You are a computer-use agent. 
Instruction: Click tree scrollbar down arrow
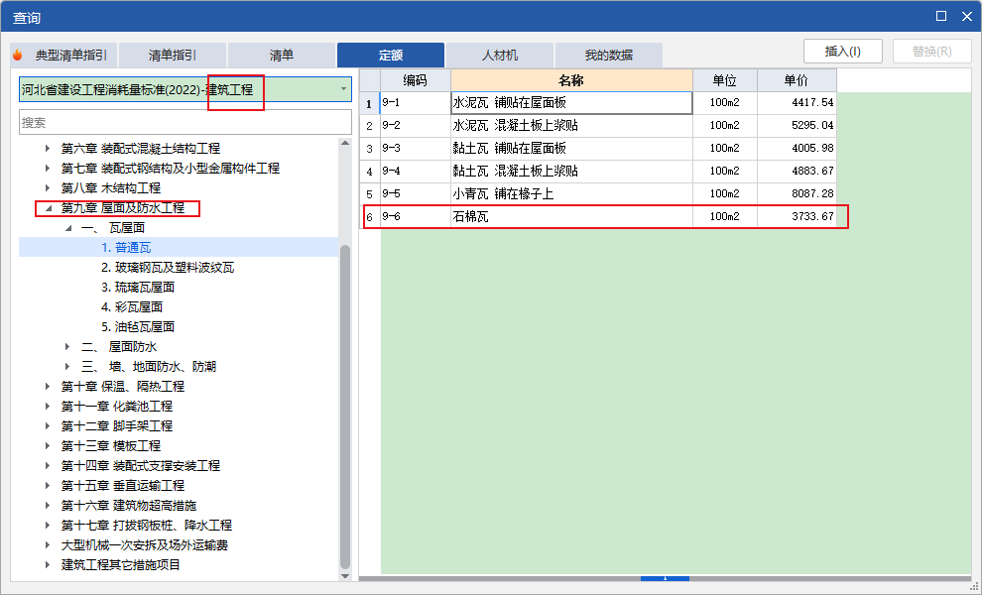coord(345,575)
